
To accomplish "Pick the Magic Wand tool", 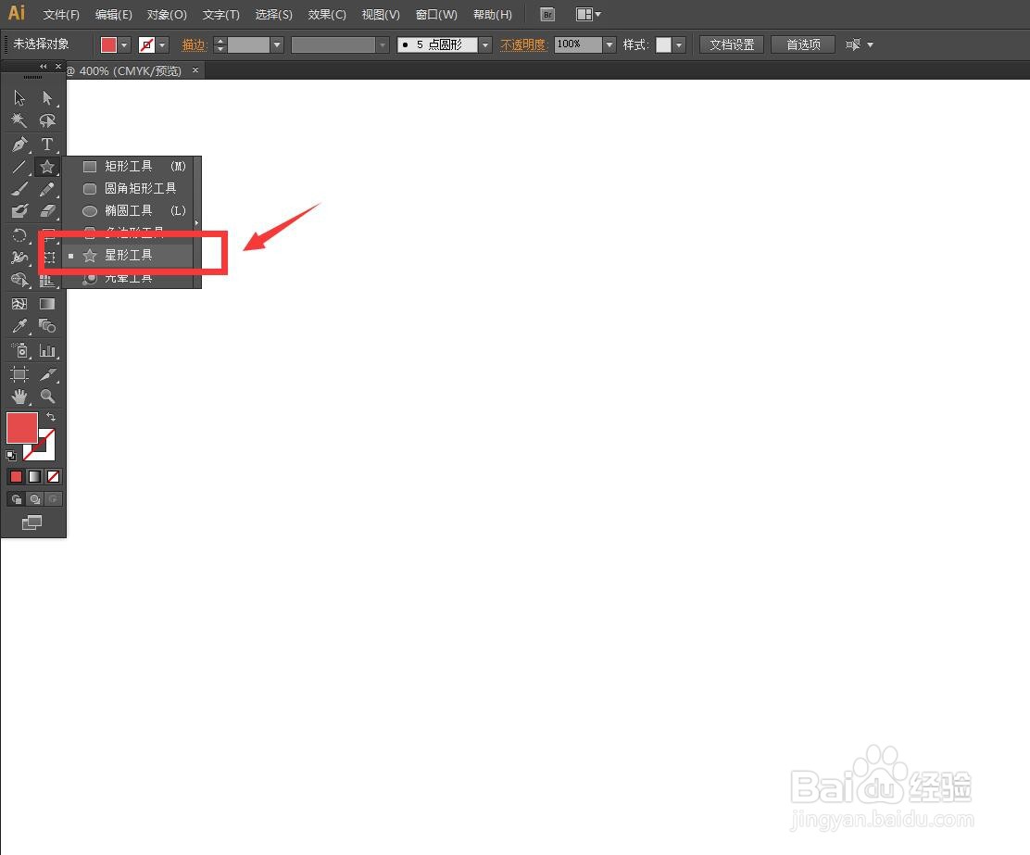I will (x=19, y=120).
